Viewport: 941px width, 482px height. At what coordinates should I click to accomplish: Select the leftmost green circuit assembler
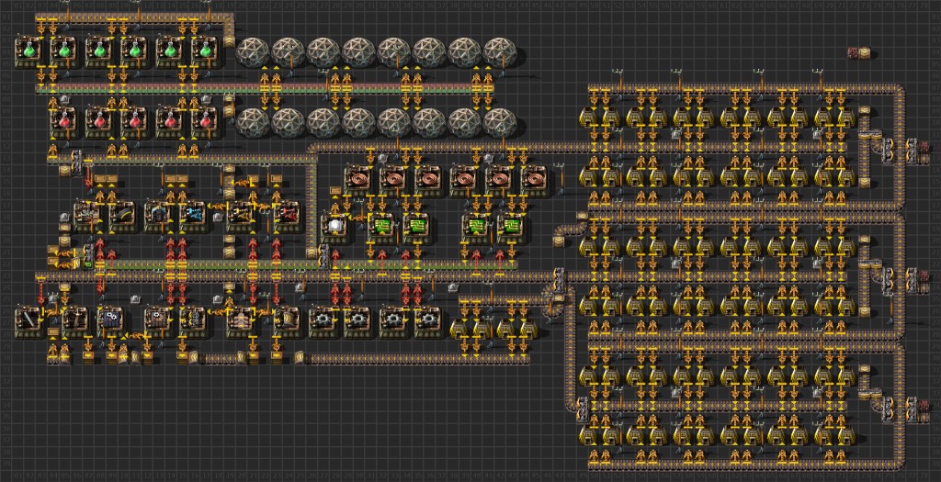pos(381,228)
